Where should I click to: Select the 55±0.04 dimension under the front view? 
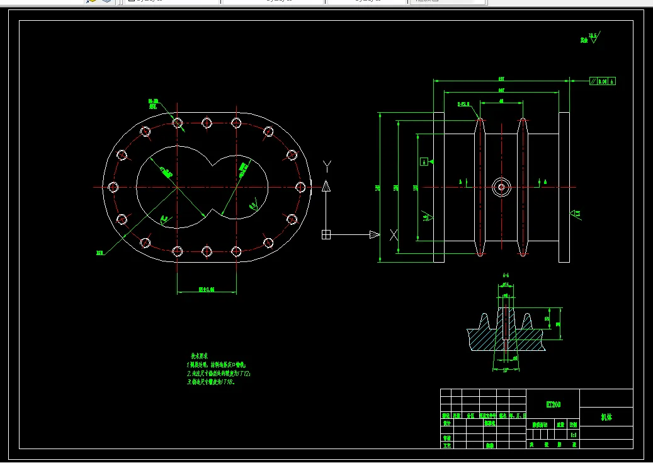click(207, 289)
